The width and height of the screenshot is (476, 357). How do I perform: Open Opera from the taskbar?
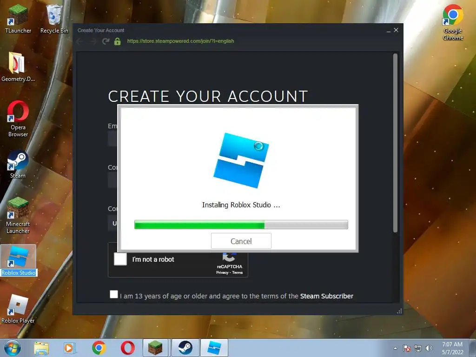coord(127,348)
